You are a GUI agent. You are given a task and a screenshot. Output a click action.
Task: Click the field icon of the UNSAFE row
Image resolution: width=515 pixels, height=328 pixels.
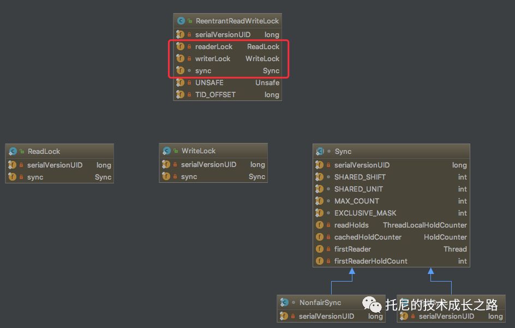pyautogui.click(x=181, y=82)
